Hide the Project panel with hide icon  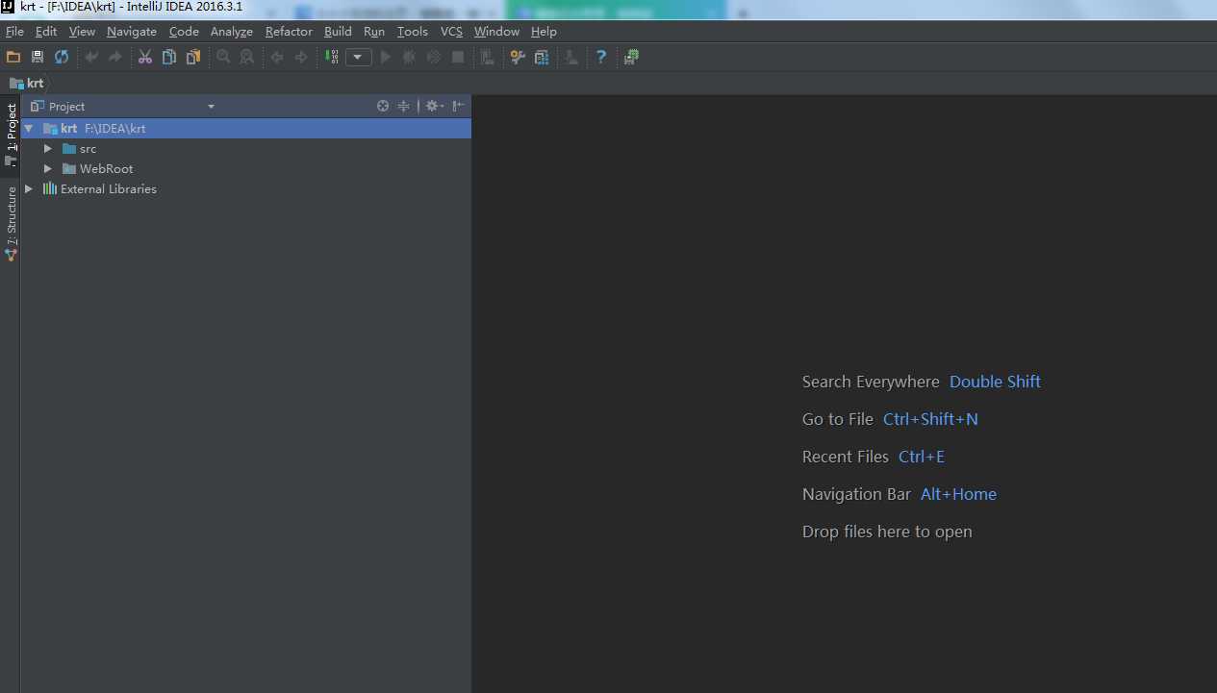tap(459, 106)
